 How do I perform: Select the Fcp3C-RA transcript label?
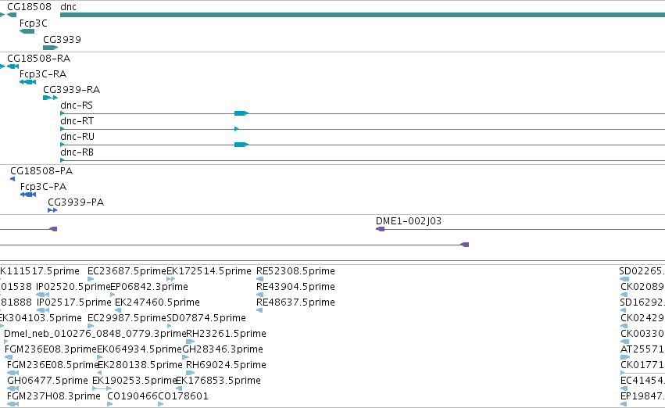click(x=43, y=74)
